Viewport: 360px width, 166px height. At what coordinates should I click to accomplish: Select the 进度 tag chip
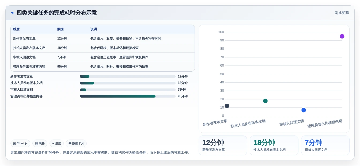point(56,144)
